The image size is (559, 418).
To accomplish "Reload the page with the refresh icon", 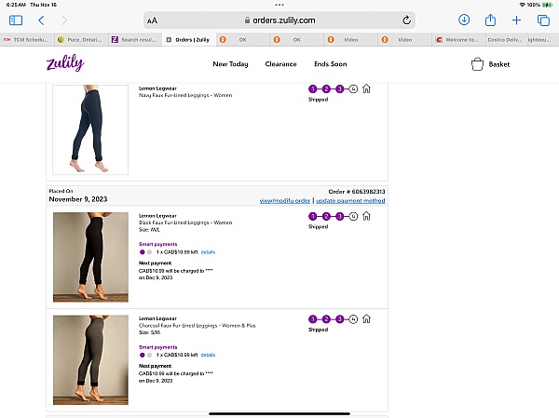I will point(406,20).
